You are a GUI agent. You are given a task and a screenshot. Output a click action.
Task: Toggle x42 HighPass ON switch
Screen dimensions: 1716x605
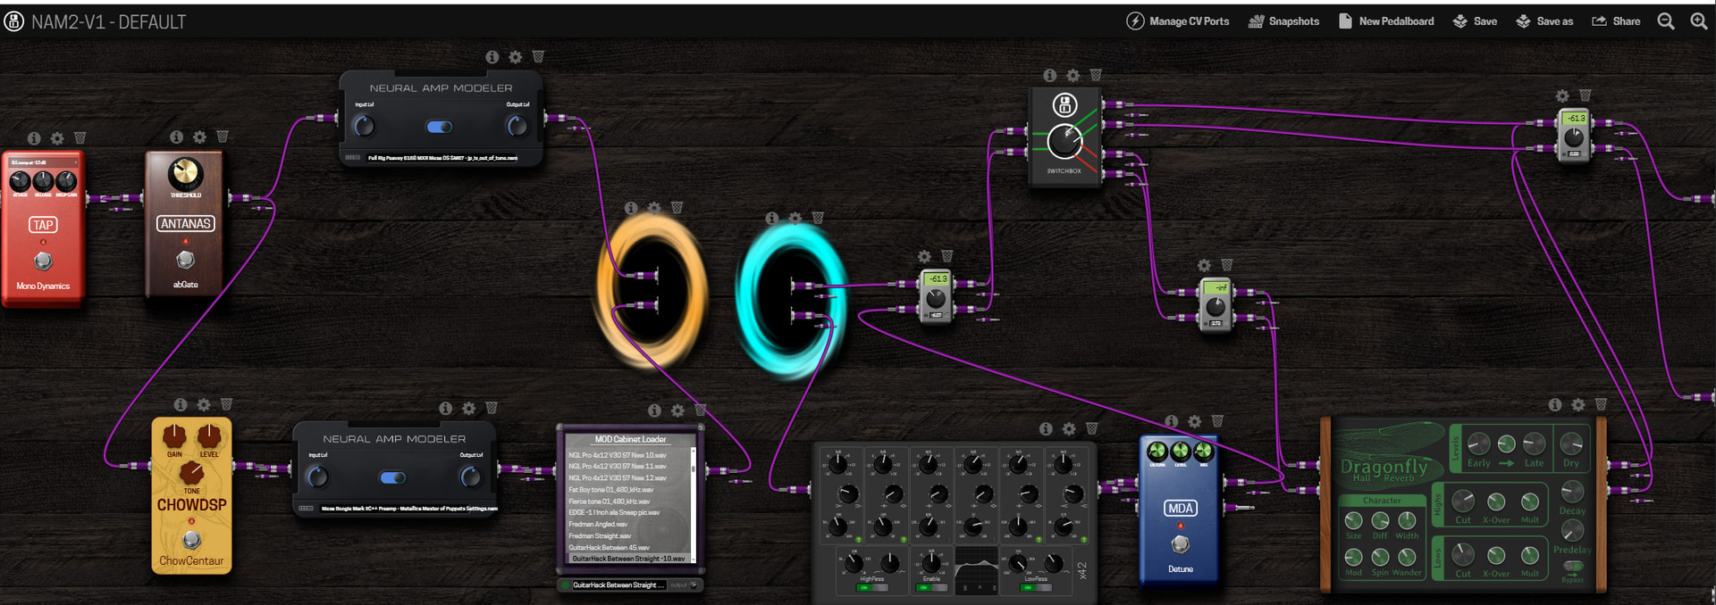coord(872,587)
